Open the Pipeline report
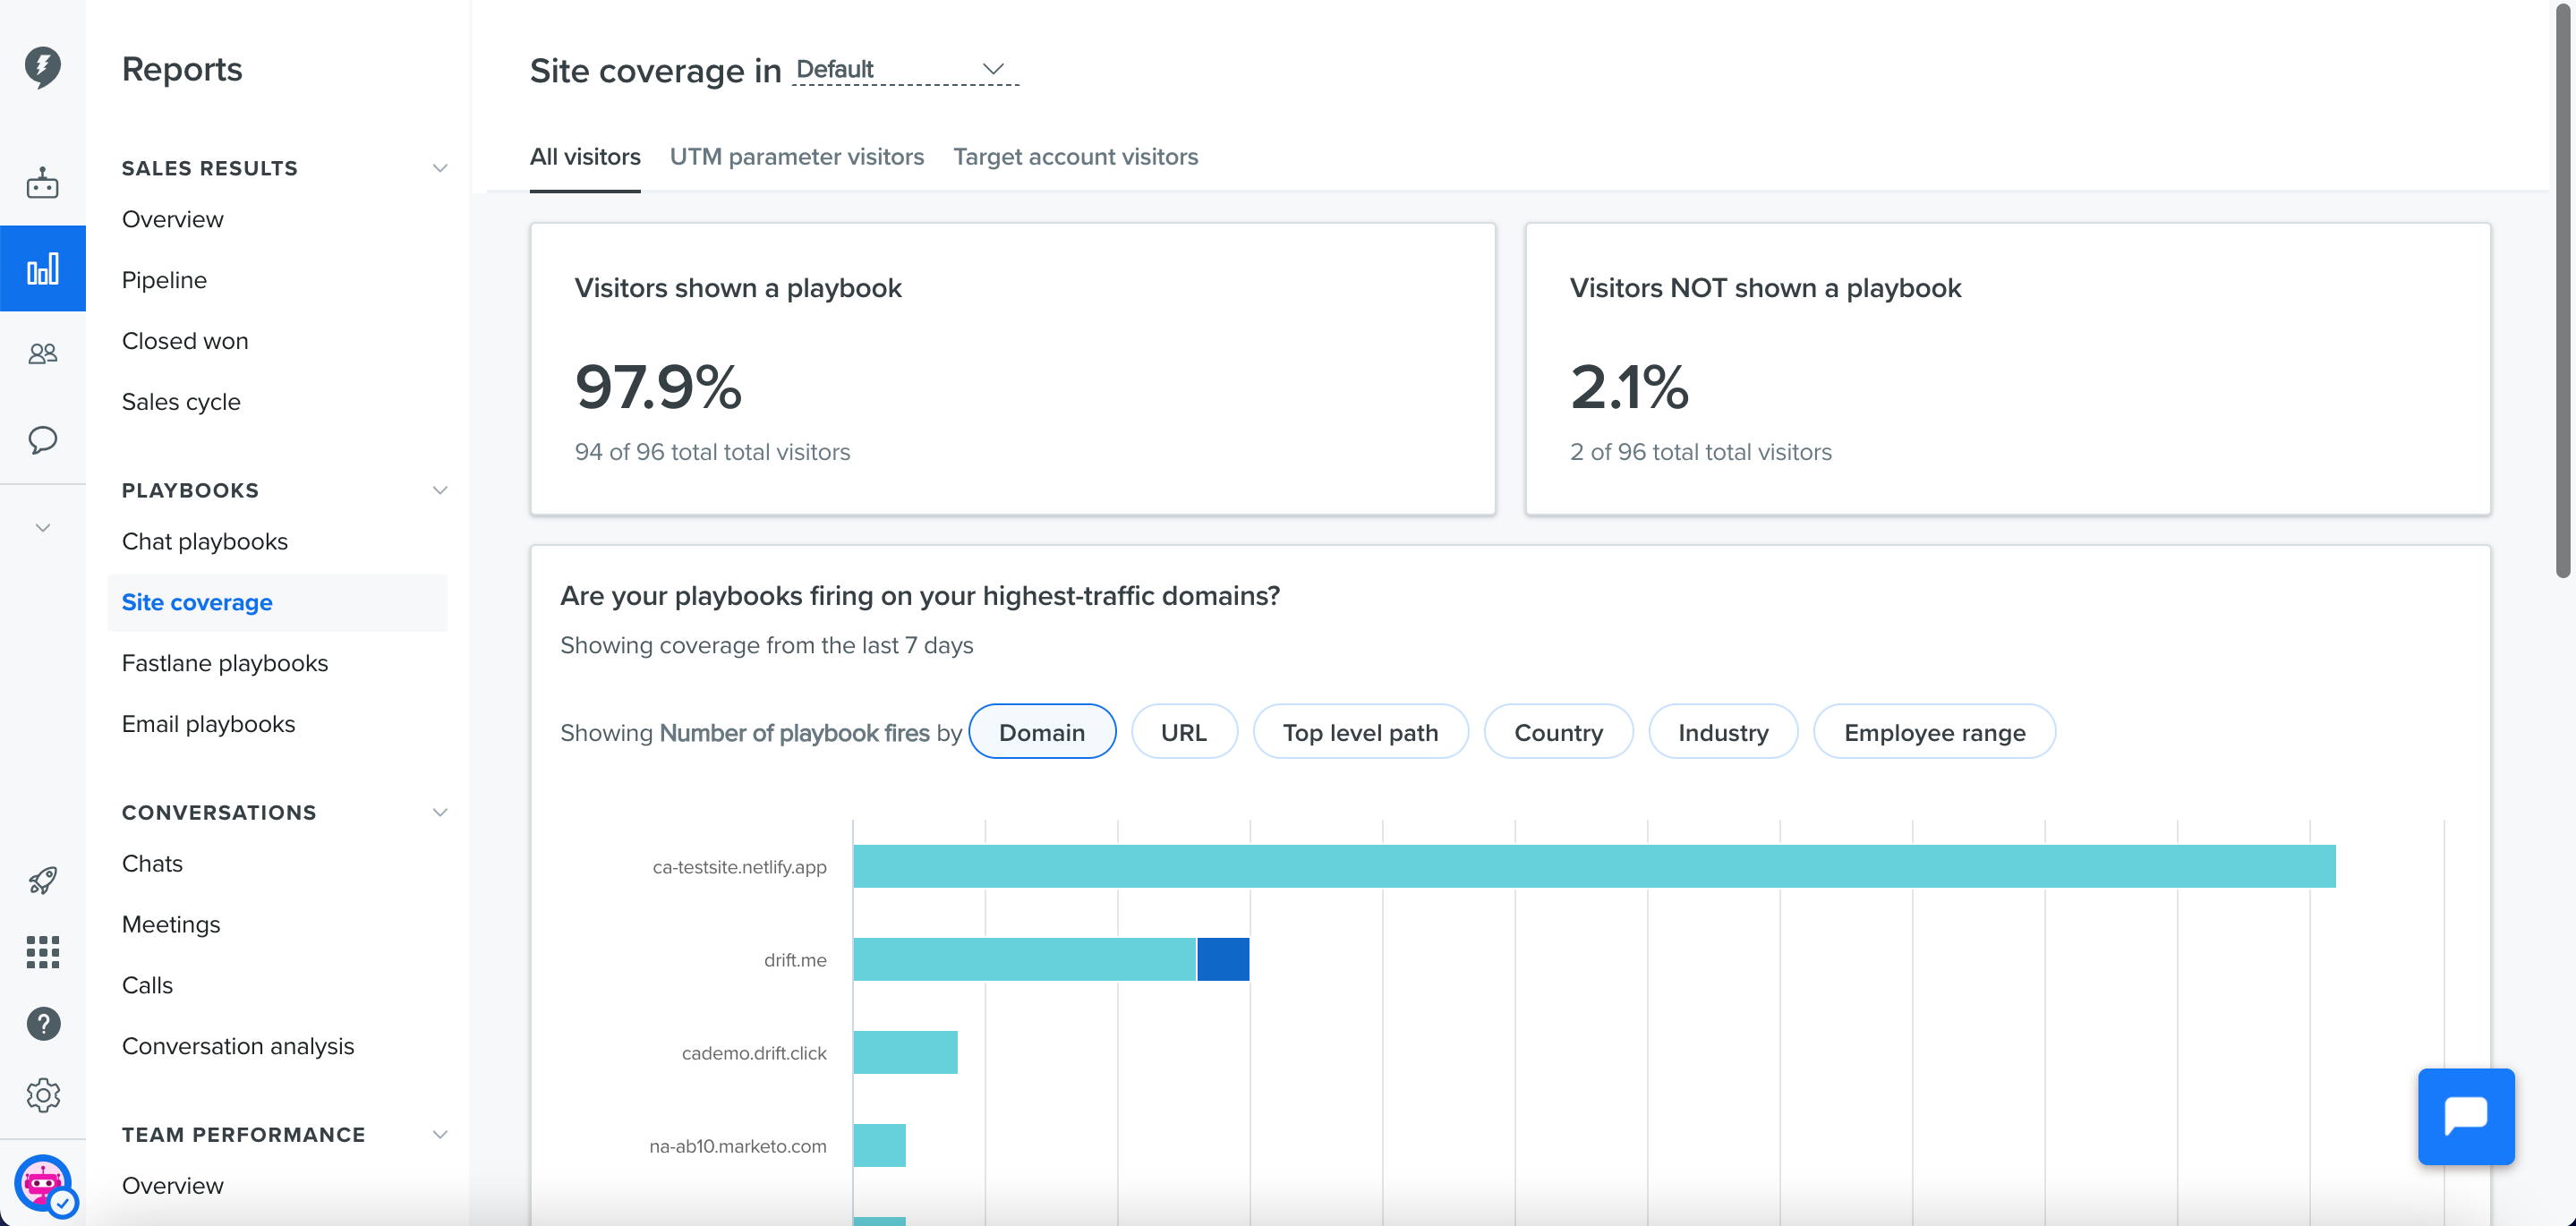The height and width of the screenshot is (1226, 2576). pos(164,280)
